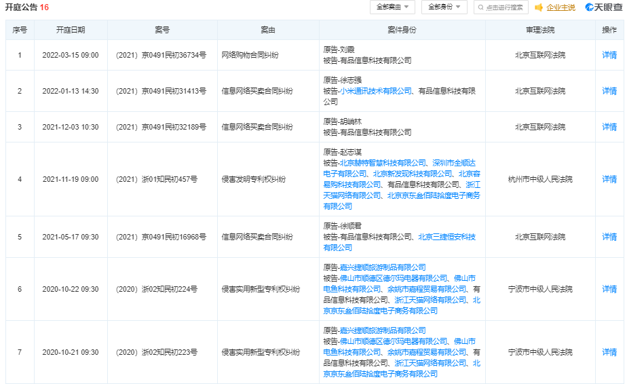
Task: Click the 序号 column header
Action: (x=20, y=30)
